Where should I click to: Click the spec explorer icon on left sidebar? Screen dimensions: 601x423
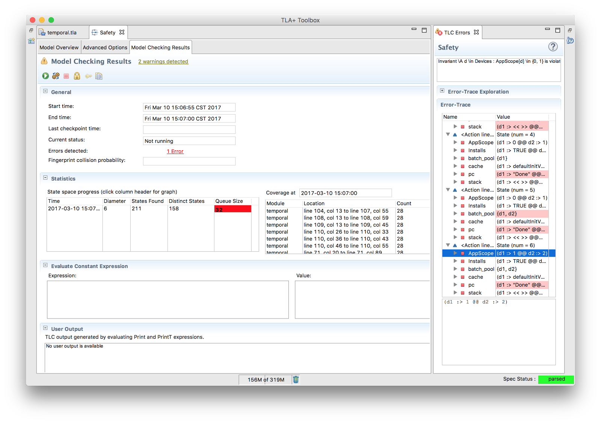[31, 41]
